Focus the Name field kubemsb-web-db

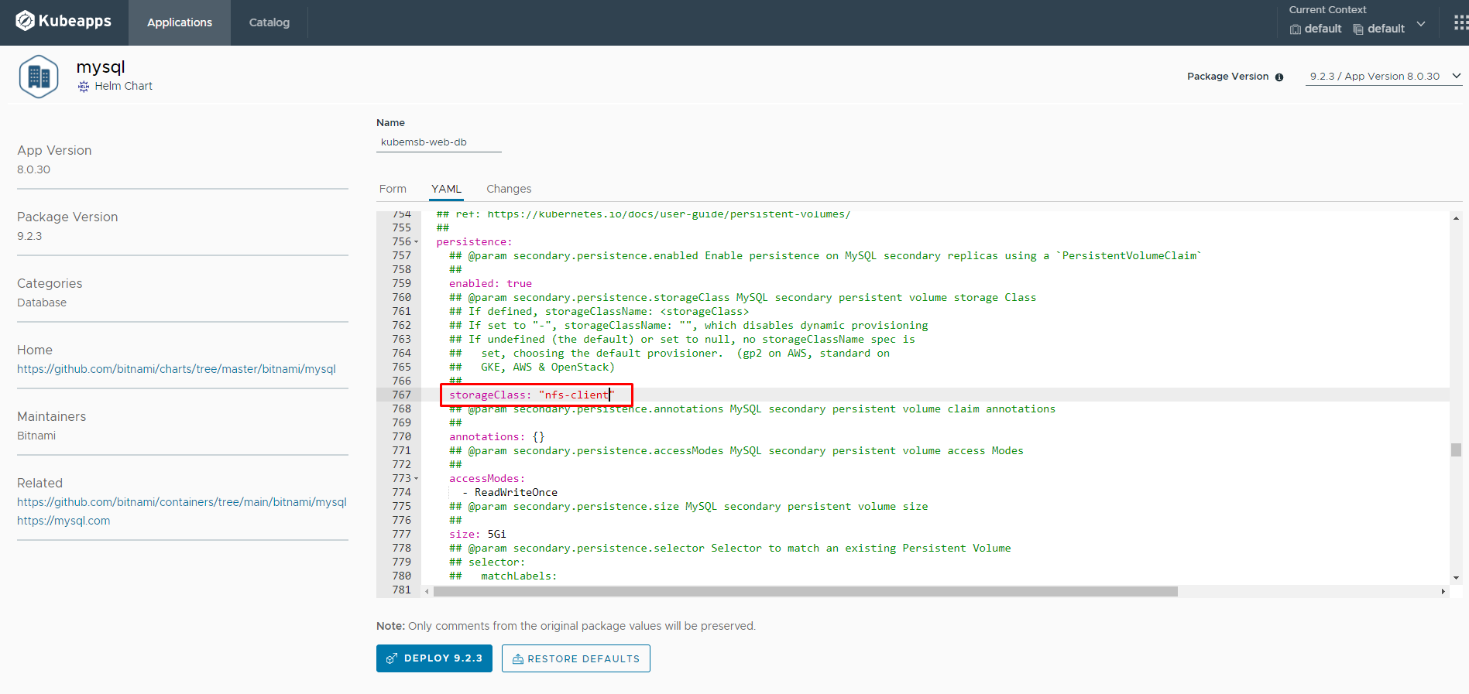click(x=439, y=142)
